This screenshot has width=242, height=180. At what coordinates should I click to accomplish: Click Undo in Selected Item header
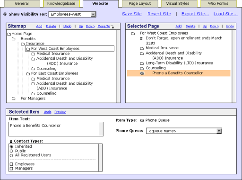[x=48, y=112]
